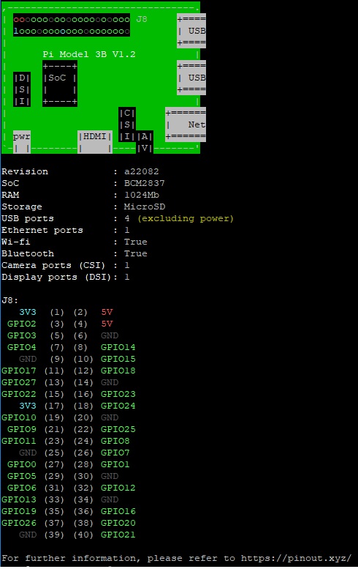
Task: Click the J8 label on board diagram
Action: [142, 19]
